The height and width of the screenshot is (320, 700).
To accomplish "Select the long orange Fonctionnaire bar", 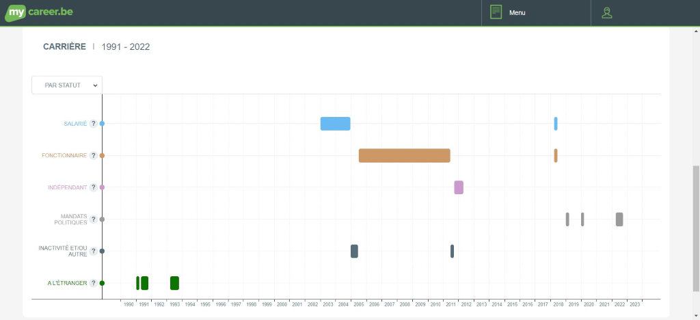I will (x=404, y=155).
